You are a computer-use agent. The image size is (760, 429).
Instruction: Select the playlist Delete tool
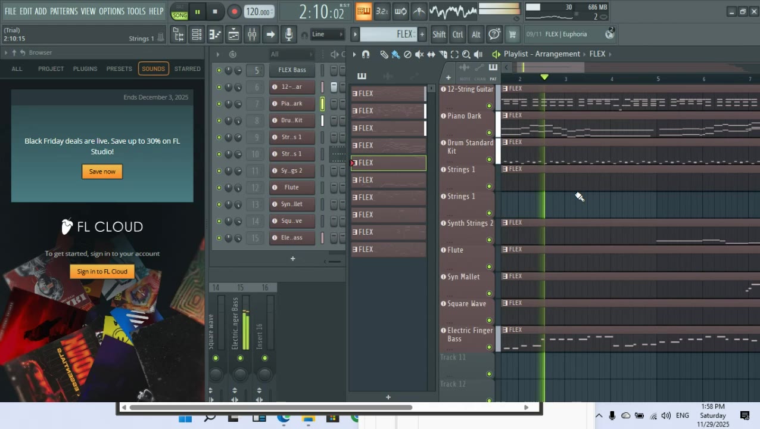click(x=407, y=54)
